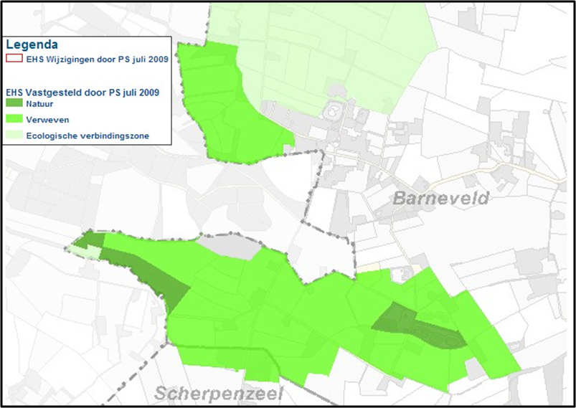Click the Verweven bright green legend swatch
The height and width of the screenshot is (408, 576).
[14, 119]
